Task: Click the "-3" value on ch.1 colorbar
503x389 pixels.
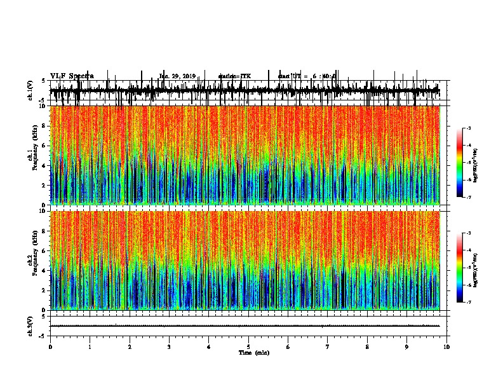Action: (469, 128)
